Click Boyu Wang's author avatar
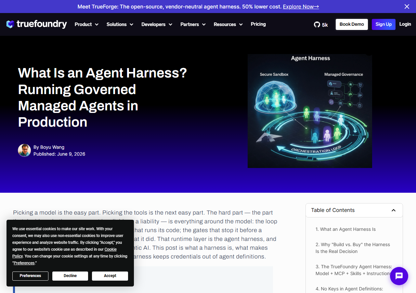416x293 pixels. pos(24,150)
